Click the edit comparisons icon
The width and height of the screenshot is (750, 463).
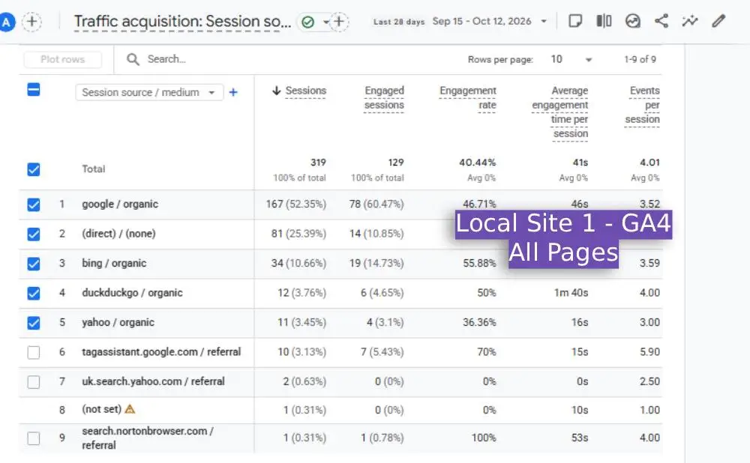click(x=604, y=21)
